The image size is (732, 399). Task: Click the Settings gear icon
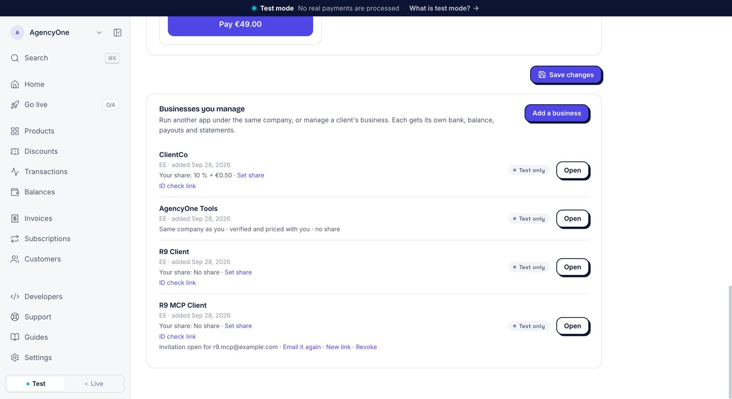pos(15,358)
